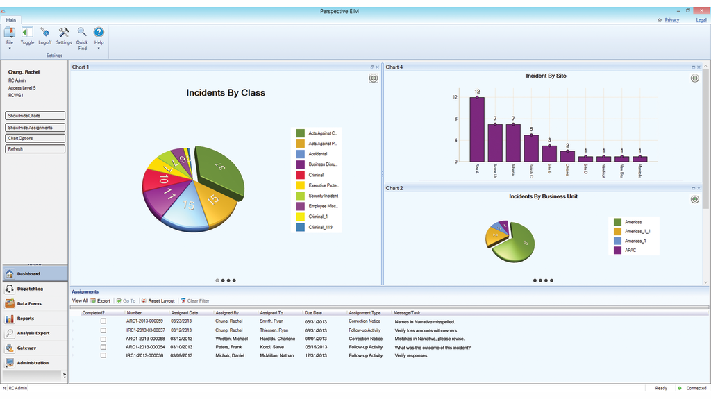Export the assignments list

[x=100, y=301]
